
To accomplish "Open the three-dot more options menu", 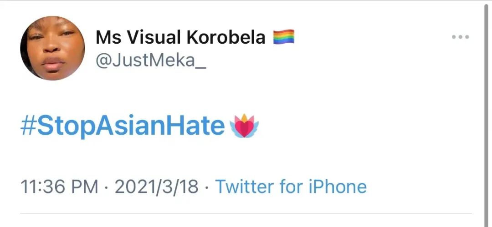I will pos(460,37).
